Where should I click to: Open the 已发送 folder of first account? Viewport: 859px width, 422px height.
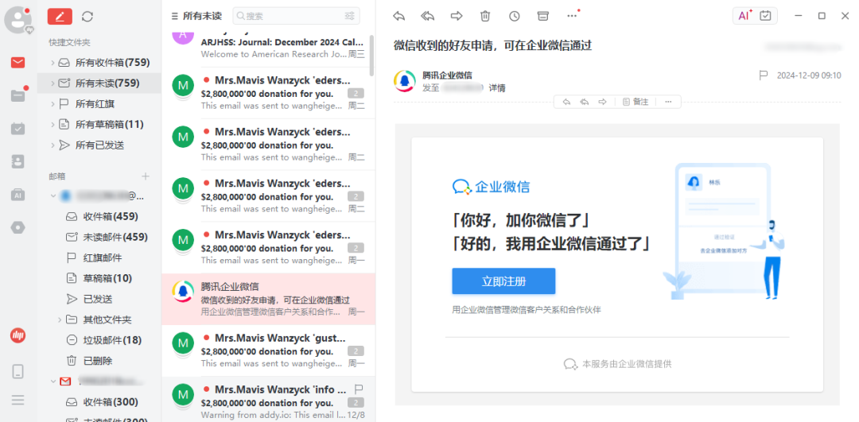tap(99, 299)
